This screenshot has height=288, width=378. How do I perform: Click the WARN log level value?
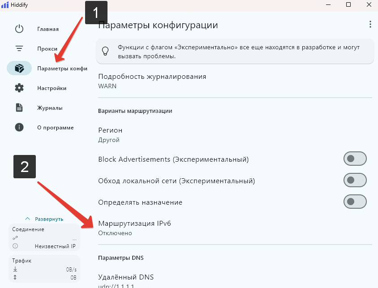pyautogui.click(x=107, y=86)
